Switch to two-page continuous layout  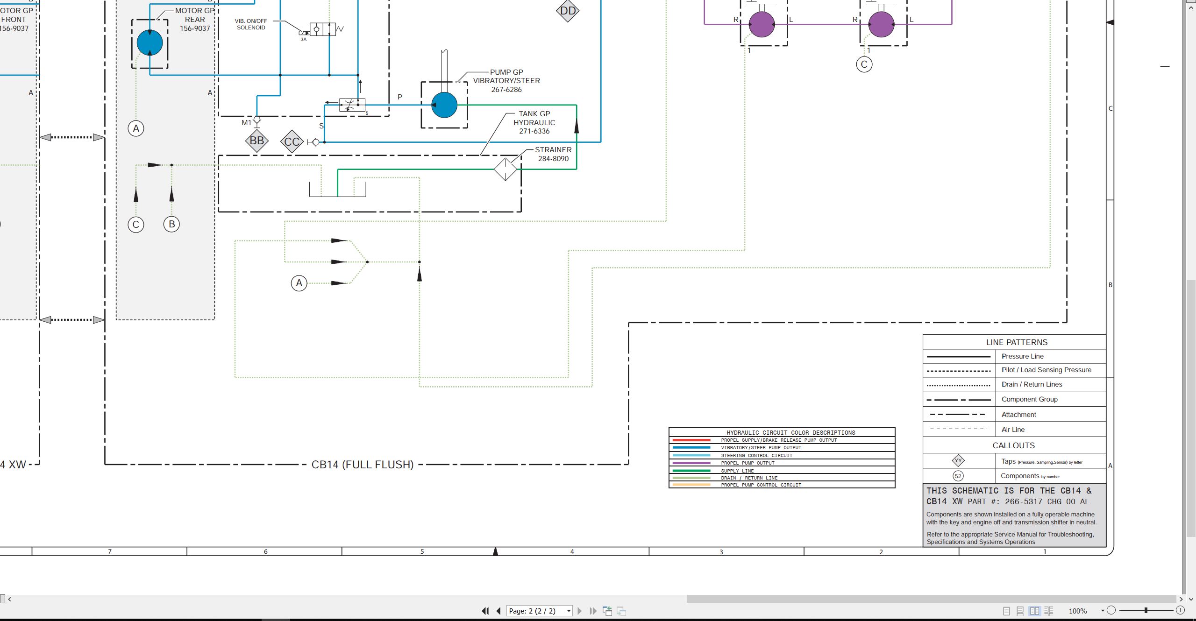[1049, 611]
